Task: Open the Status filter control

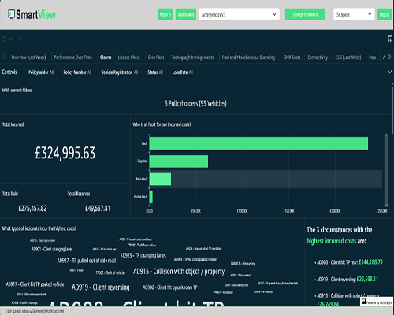Action: point(155,72)
